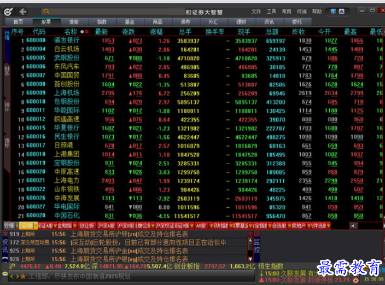Click the 工信部 中国制造2025规划 ticker headline
The height and width of the screenshot is (285, 385).
coord(79,276)
